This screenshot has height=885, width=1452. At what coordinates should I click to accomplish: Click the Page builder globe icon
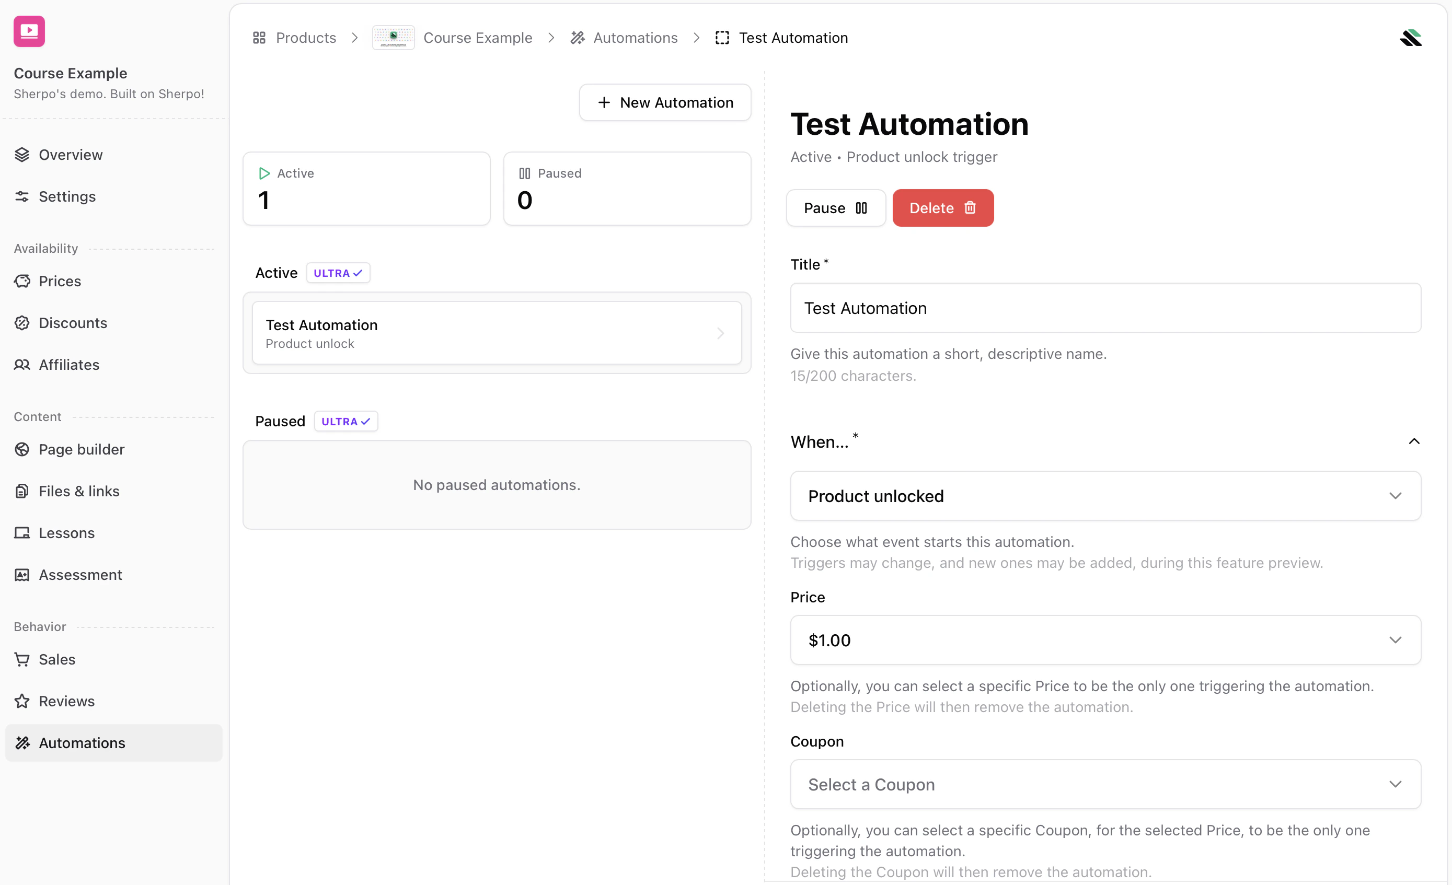click(x=22, y=449)
